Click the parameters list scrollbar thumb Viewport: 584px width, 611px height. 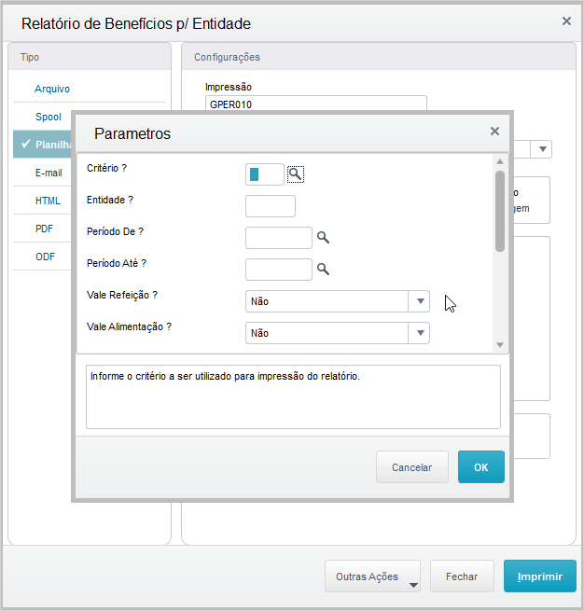500,211
